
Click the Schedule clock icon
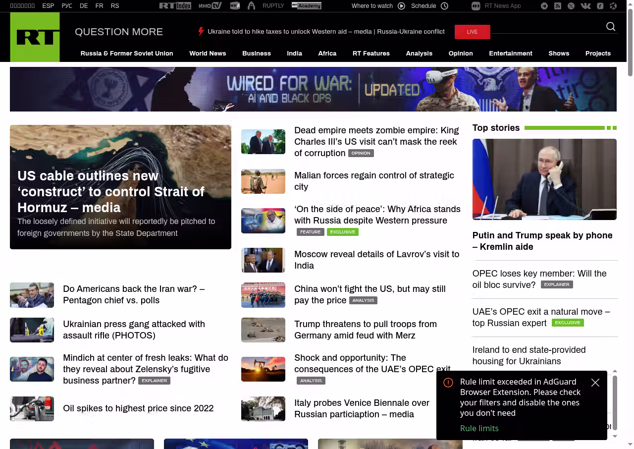pyautogui.click(x=444, y=6)
